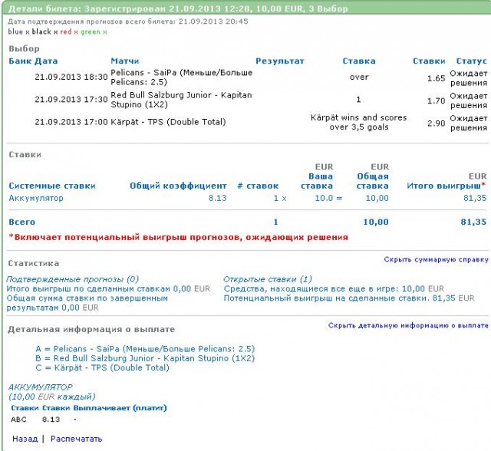Screen dimensions: 491x451
Task: Click the "Матчи" column header
Action: [x=124, y=61]
